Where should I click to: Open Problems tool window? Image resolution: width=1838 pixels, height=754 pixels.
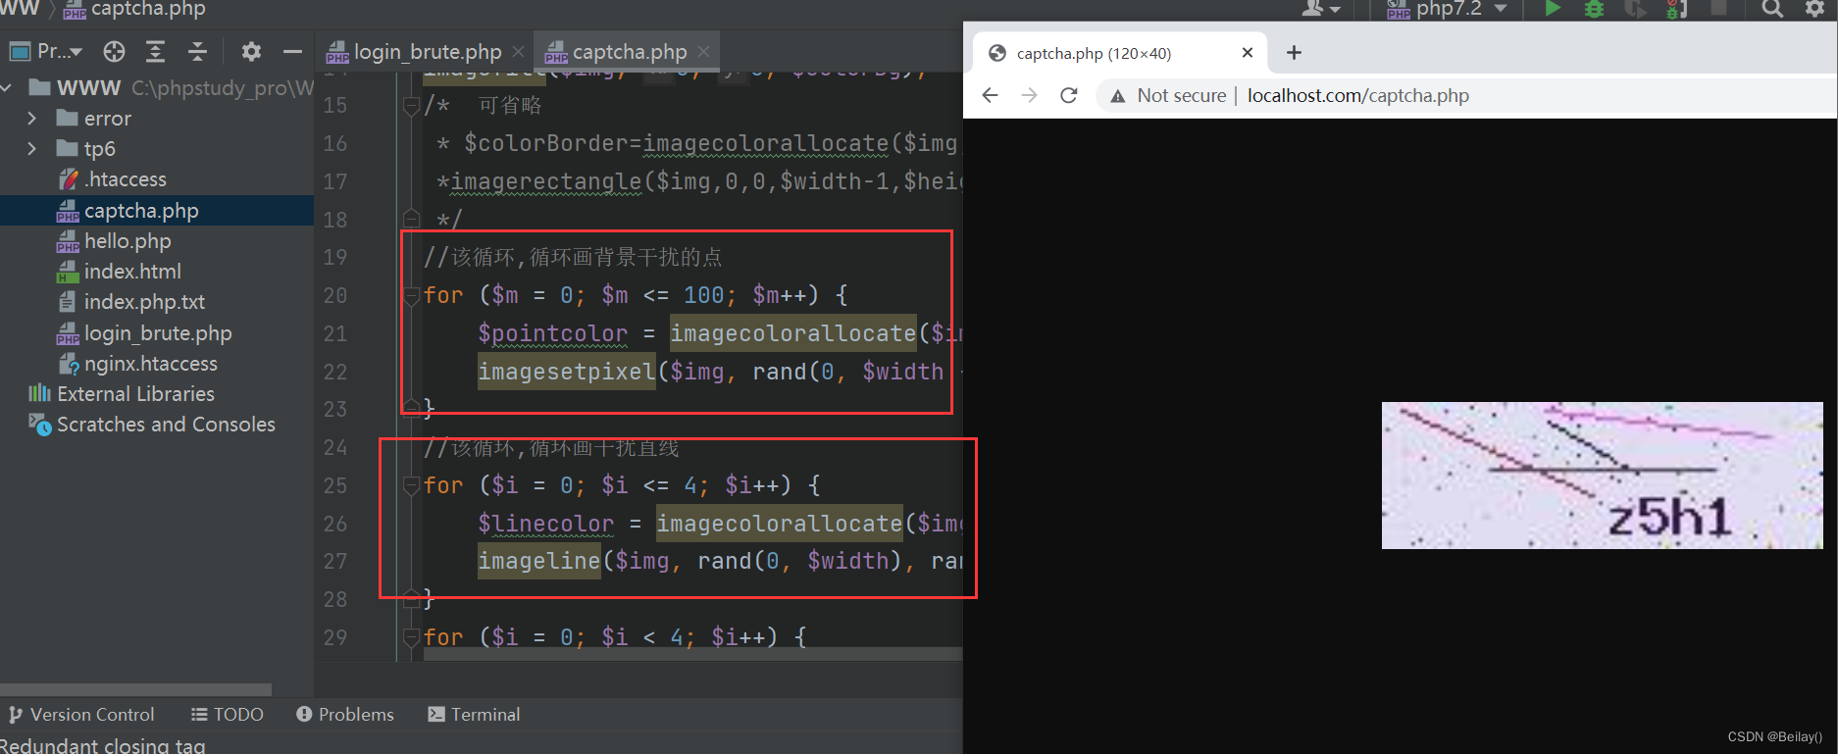[x=345, y=715]
